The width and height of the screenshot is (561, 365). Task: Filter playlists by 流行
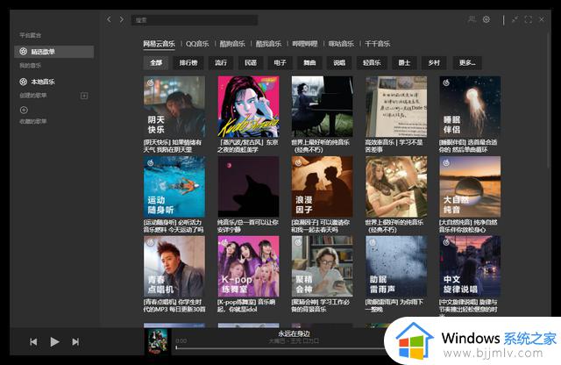point(221,62)
